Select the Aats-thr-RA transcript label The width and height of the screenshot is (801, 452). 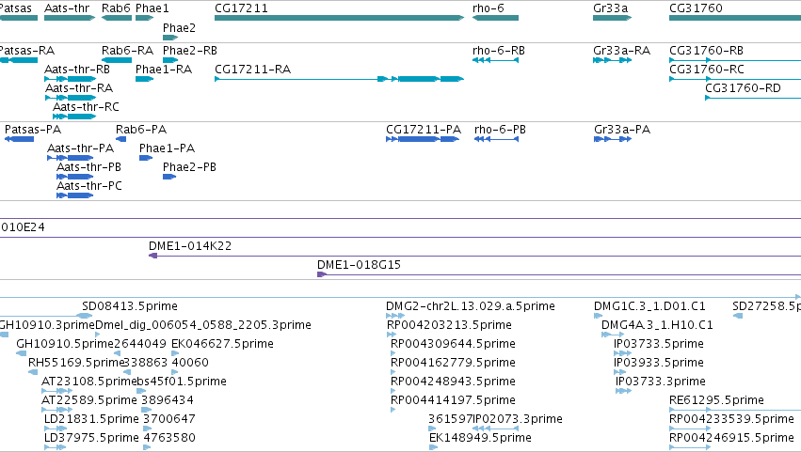79,87
